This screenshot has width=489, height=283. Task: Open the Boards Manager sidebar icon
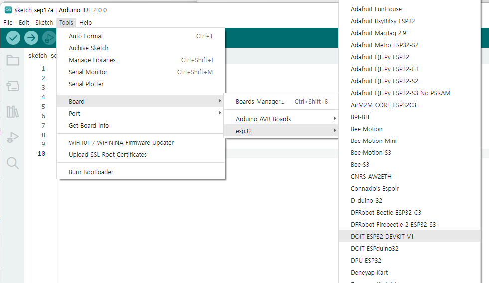coord(13,86)
